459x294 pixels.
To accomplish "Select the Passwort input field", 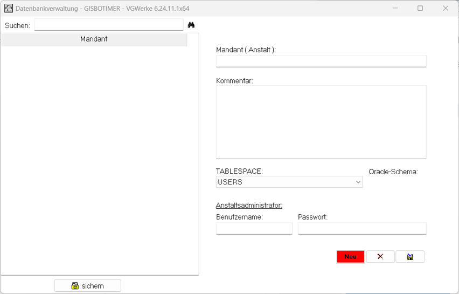I will tap(361, 229).
